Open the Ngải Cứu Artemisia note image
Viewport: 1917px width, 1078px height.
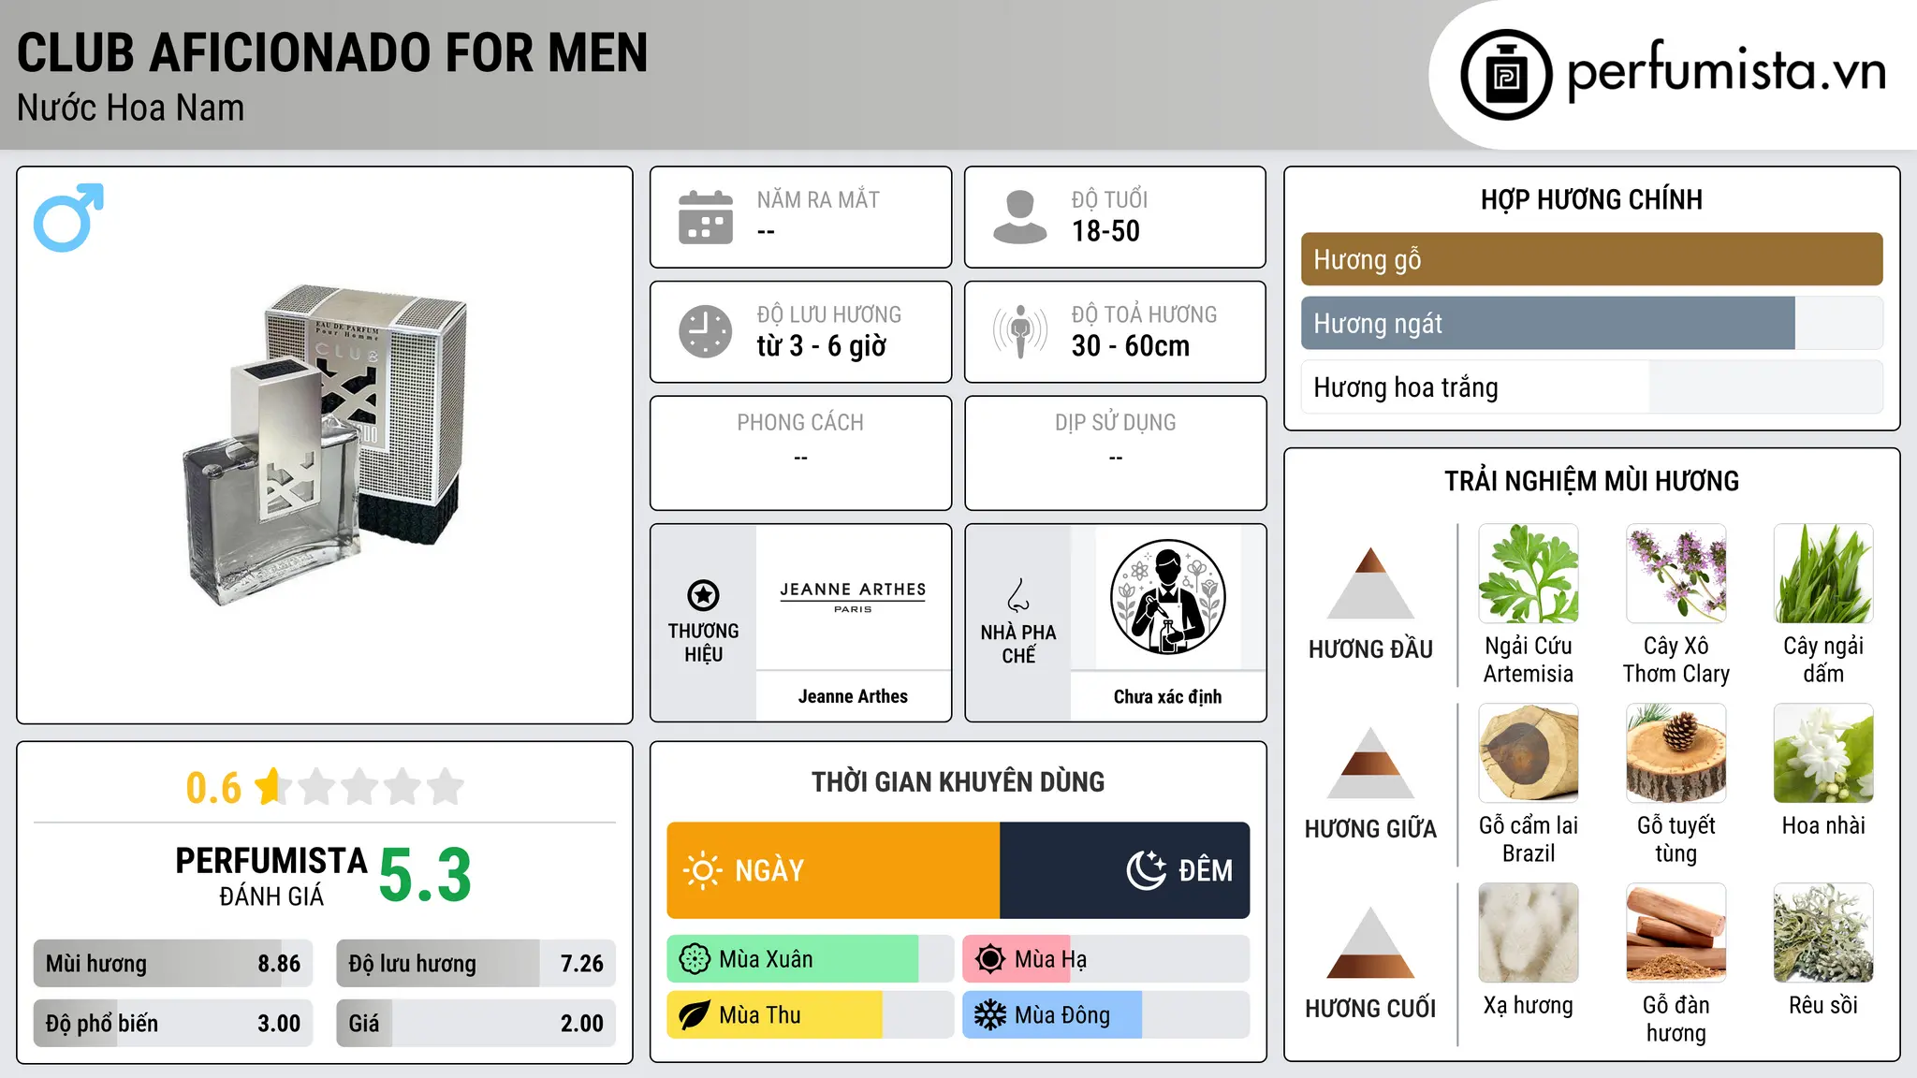(x=1529, y=573)
